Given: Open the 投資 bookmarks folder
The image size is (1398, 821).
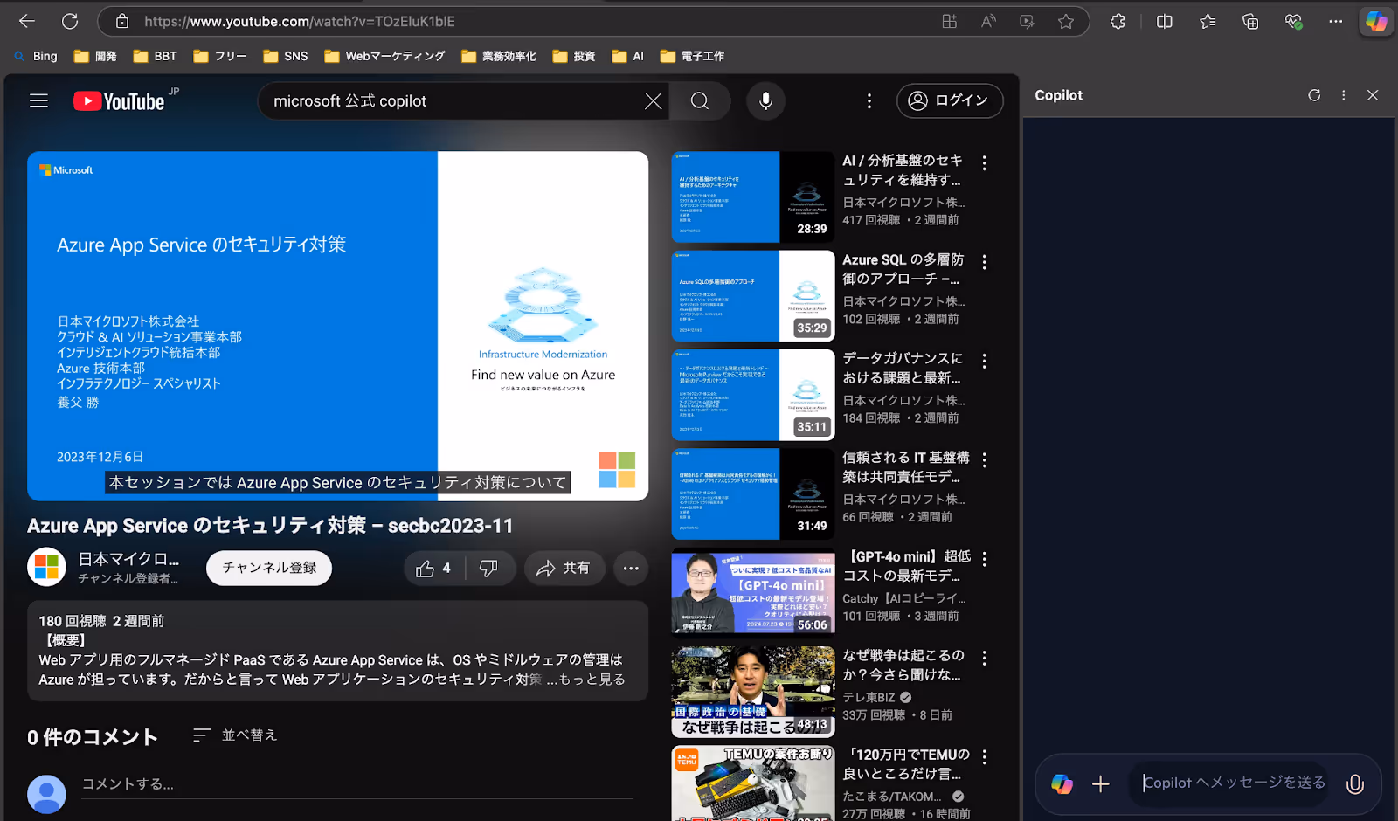Looking at the screenshot, I should pos(574,56).
